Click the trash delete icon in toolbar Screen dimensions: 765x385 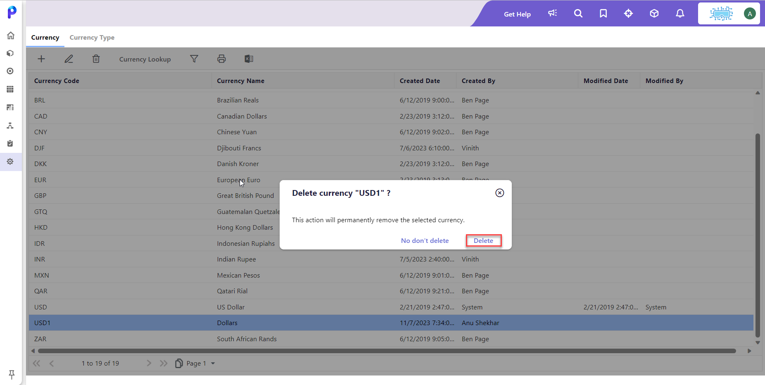(x=96, y=59)
